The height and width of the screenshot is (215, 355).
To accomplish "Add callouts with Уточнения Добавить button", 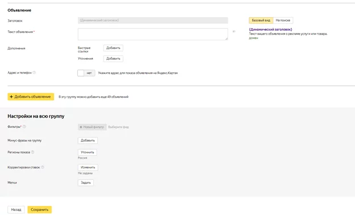I will (x=113, y=59).
